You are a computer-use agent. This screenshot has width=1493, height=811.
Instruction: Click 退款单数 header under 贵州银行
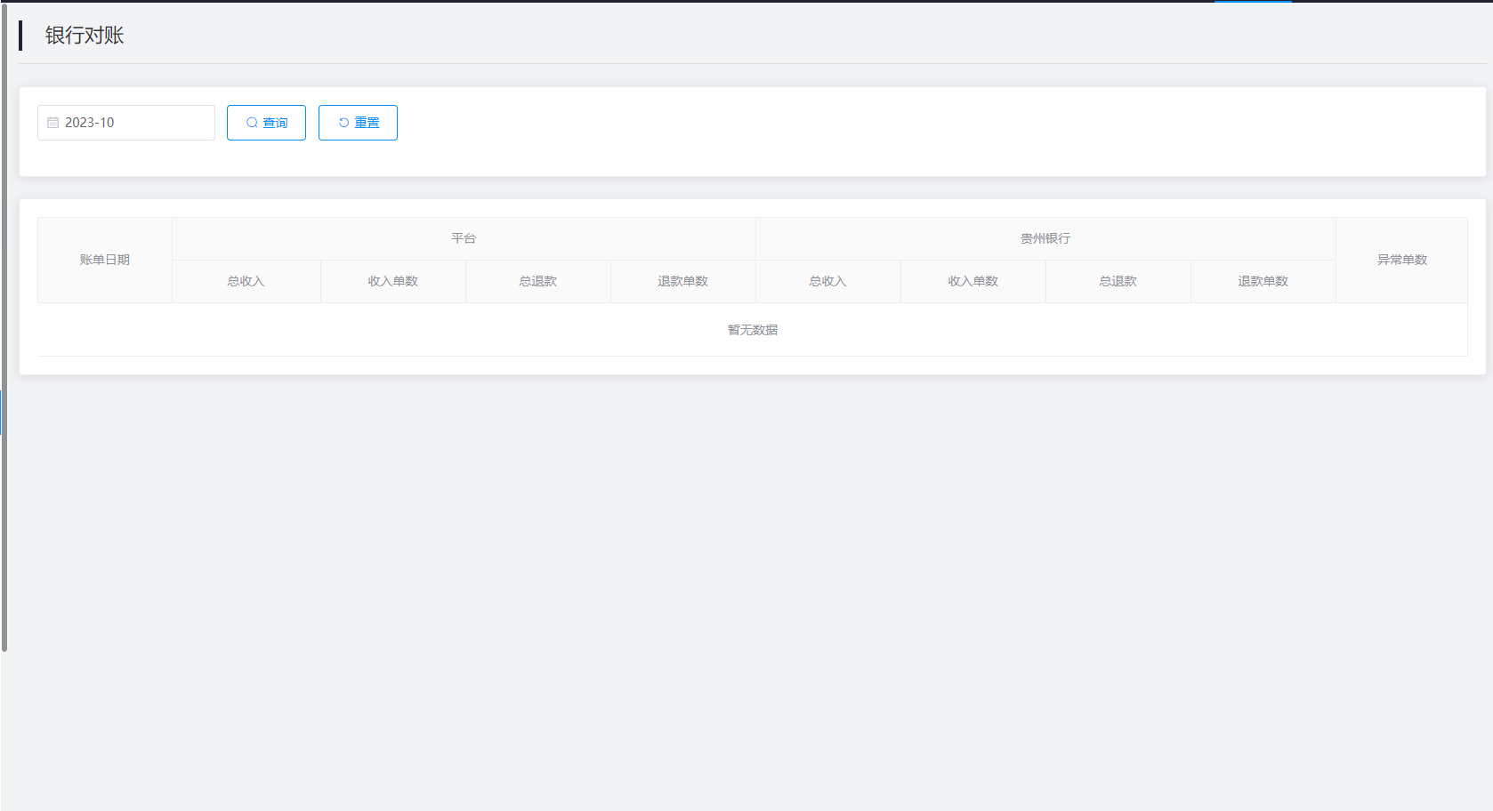1263,281
